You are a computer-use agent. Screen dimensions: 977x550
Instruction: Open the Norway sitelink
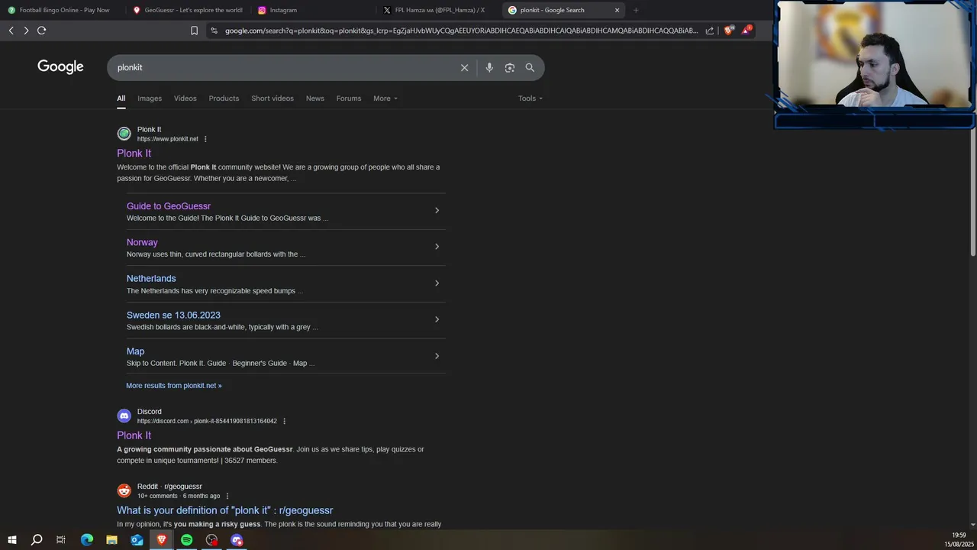tap(142, 242)
